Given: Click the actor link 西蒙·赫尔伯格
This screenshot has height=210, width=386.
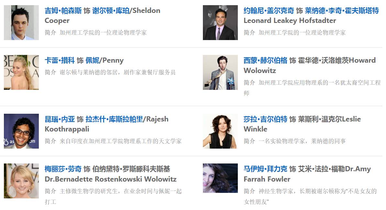Looking at the screenshot, I should [x=265, y=60].
